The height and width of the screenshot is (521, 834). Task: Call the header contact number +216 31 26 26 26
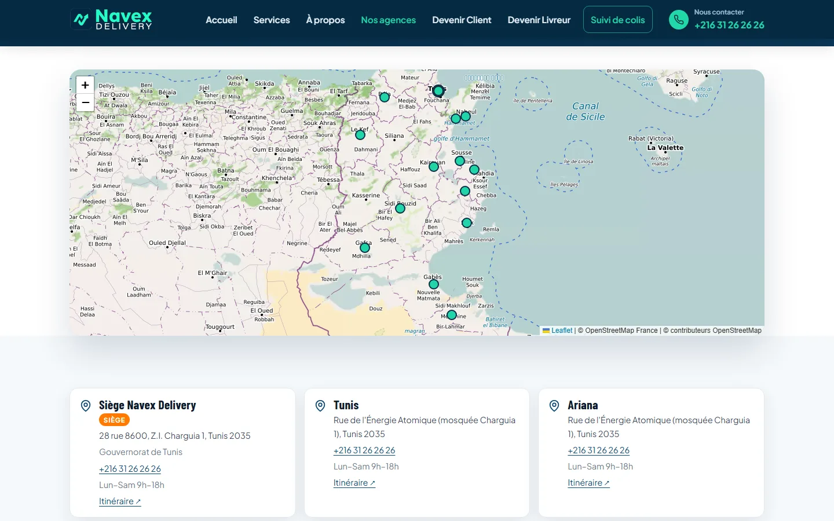[x=729, y=25]
